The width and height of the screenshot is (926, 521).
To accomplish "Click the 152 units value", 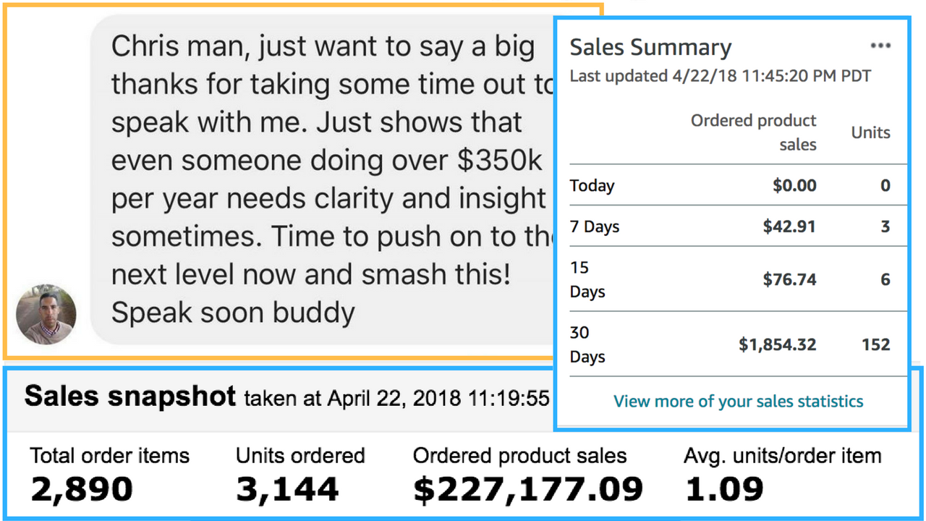I will (875, 344).
